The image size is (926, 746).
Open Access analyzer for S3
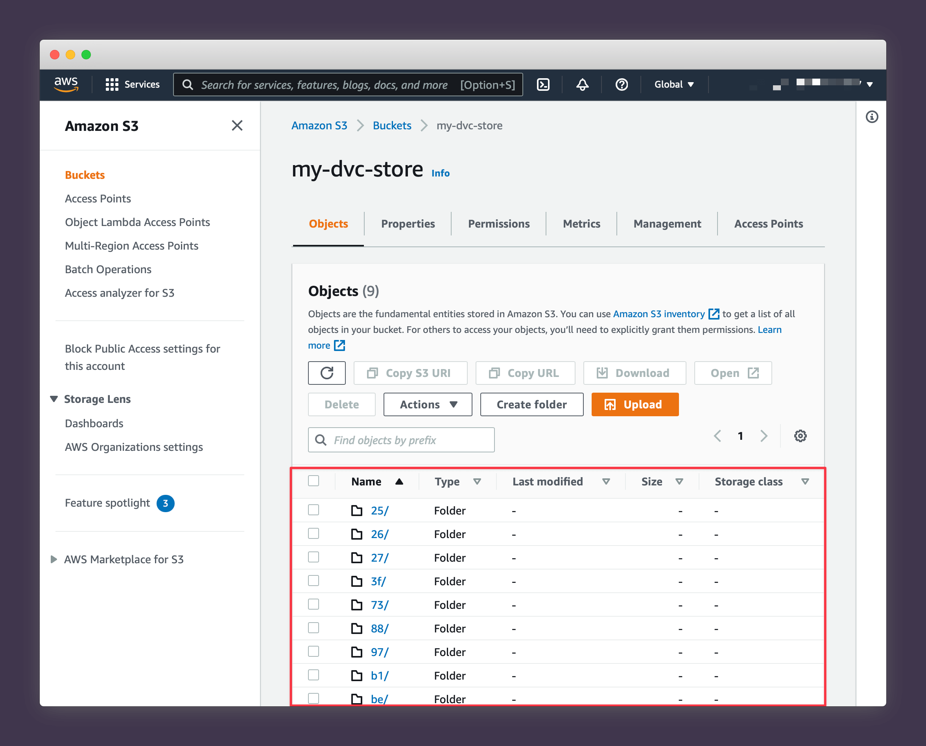click(x=120, y=293)
